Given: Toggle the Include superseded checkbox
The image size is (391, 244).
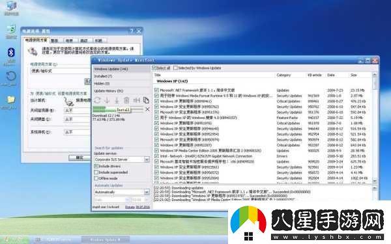Looking at the screenshot, I should point(96,172).
